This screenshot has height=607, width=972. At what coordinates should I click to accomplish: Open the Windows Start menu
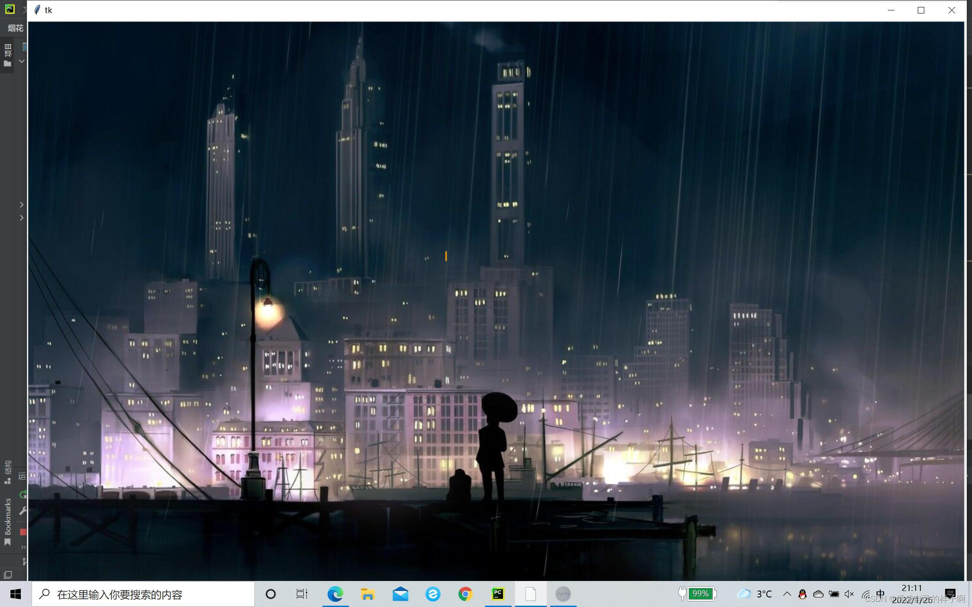16,594
